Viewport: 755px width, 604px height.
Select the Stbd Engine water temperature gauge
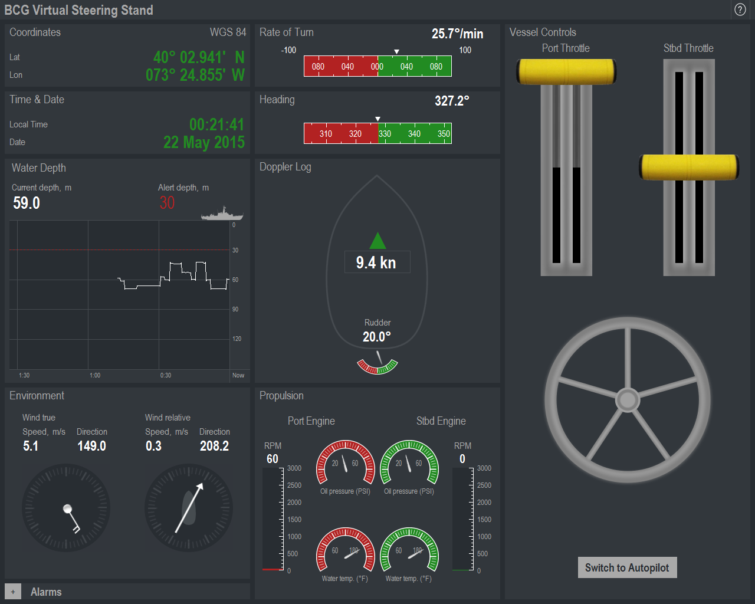pyautogui.click(x=409, y=553)
